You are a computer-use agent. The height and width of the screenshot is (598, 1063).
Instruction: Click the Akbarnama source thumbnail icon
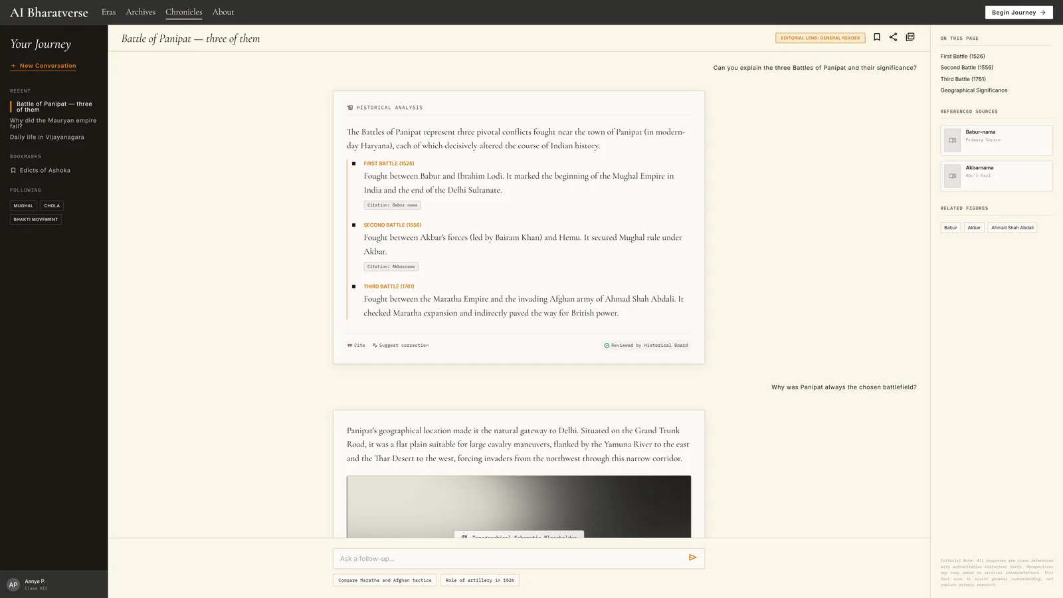952,176
